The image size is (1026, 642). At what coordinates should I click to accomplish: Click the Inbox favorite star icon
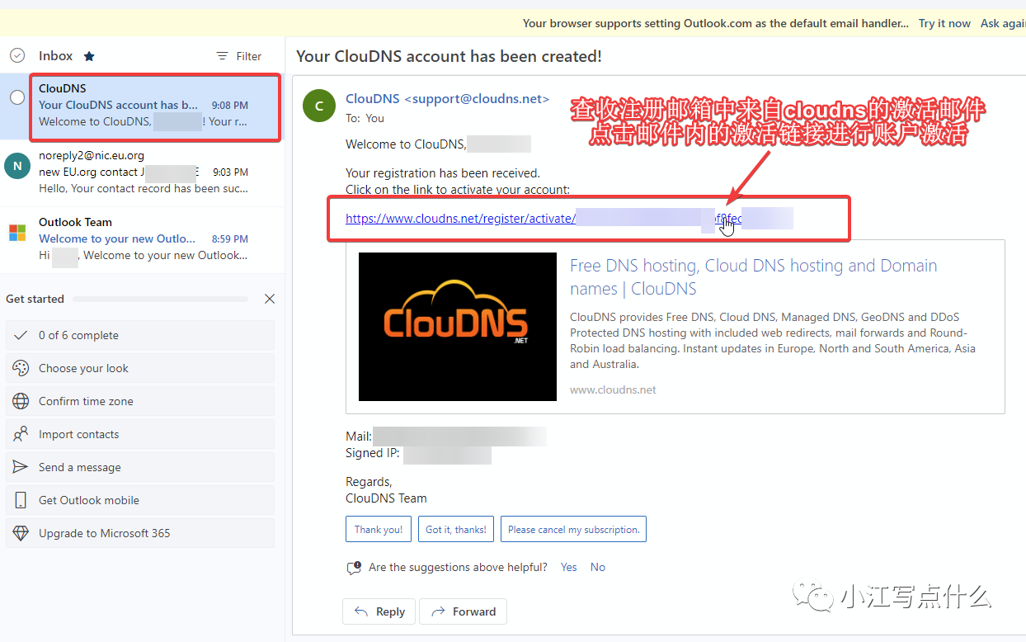[89, 56]
